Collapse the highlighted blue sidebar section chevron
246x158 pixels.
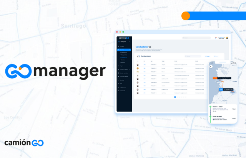tap(130, 50)
